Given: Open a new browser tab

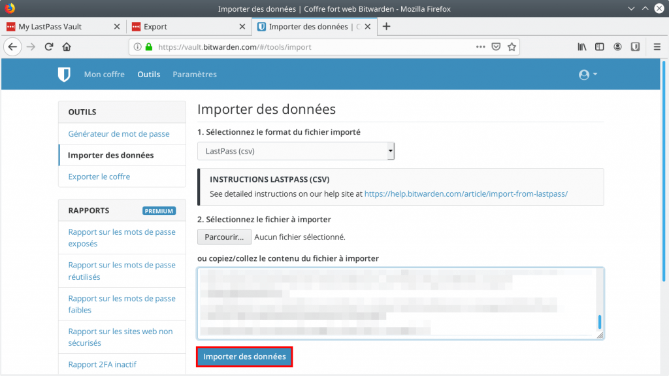Looking at the screenshot, I should [386, 27].
